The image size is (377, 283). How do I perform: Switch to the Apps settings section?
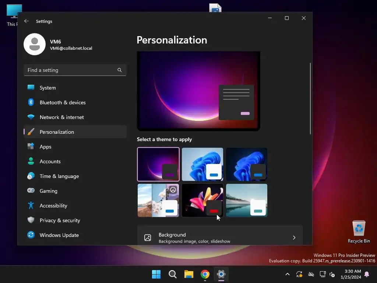pos(75,147)
